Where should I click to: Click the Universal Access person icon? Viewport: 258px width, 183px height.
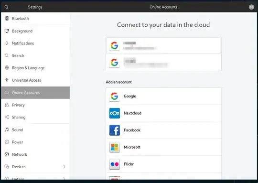click(7, 80)
